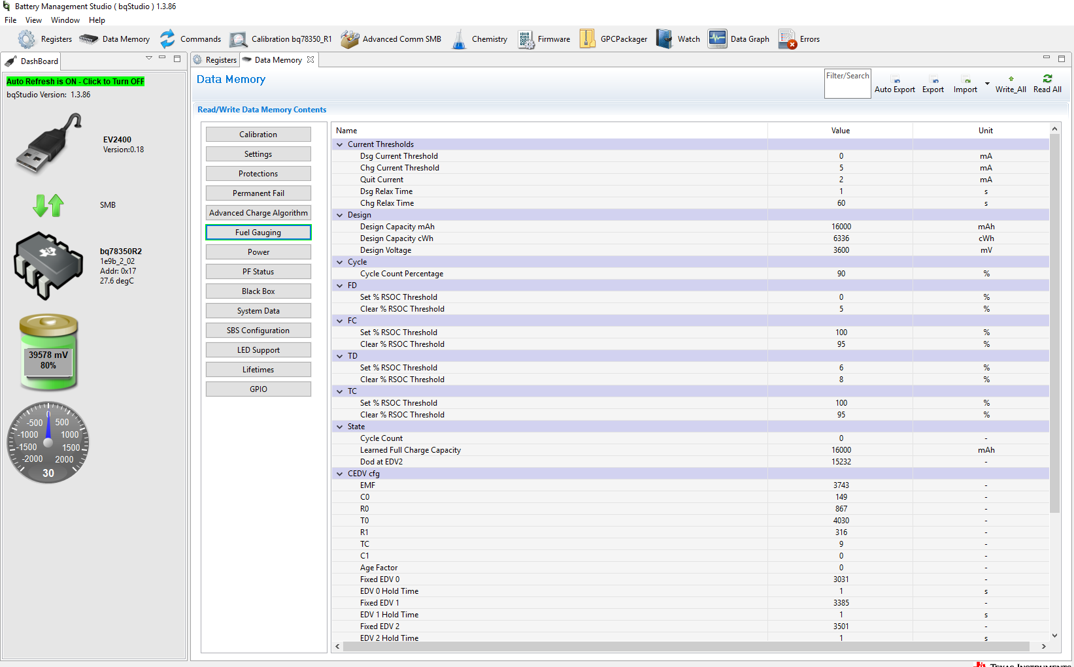This screenshot has width=1074, height=667.
Task: Click the Filter/Search input box
Action: point(848,84)
